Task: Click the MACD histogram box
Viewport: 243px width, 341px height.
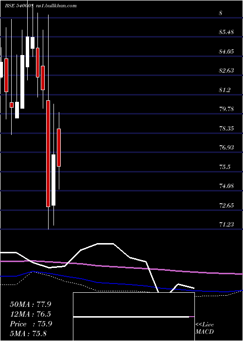Action: [x=134, y=317]
